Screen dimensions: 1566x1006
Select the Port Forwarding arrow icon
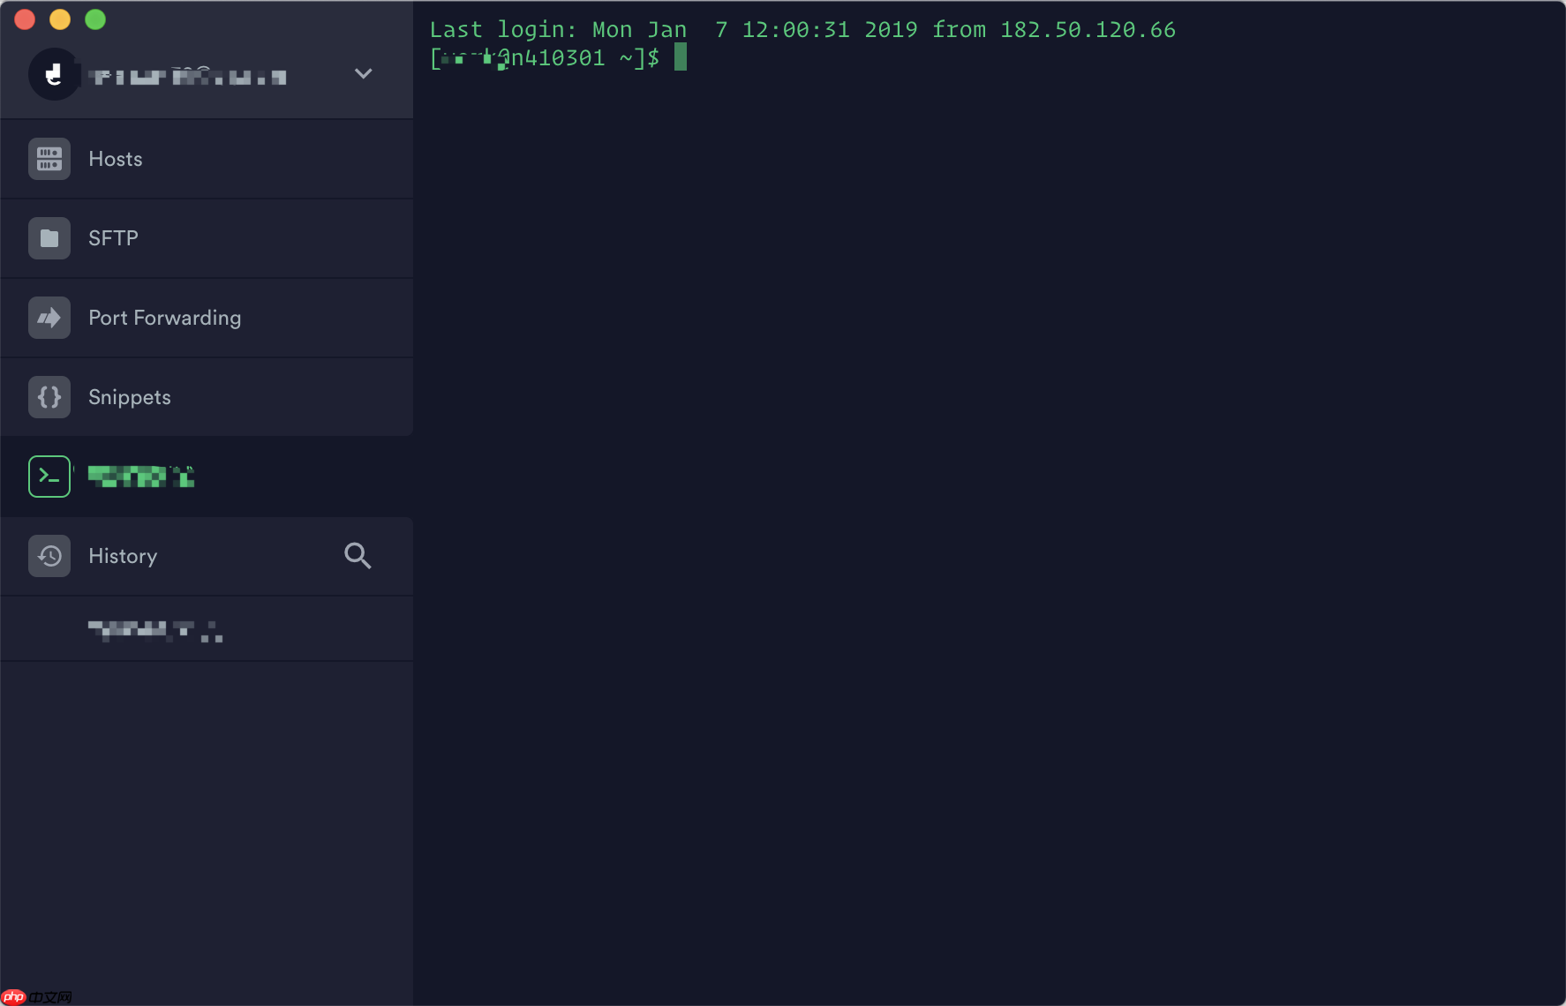[49, 318]
